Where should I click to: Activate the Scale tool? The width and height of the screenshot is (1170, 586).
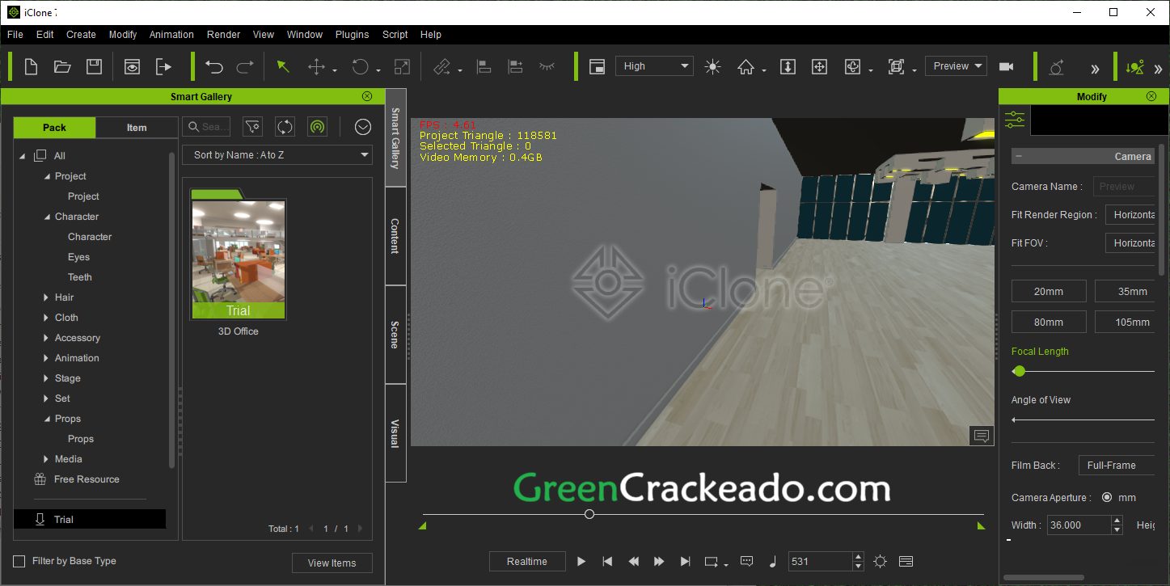tap(402, 66)
